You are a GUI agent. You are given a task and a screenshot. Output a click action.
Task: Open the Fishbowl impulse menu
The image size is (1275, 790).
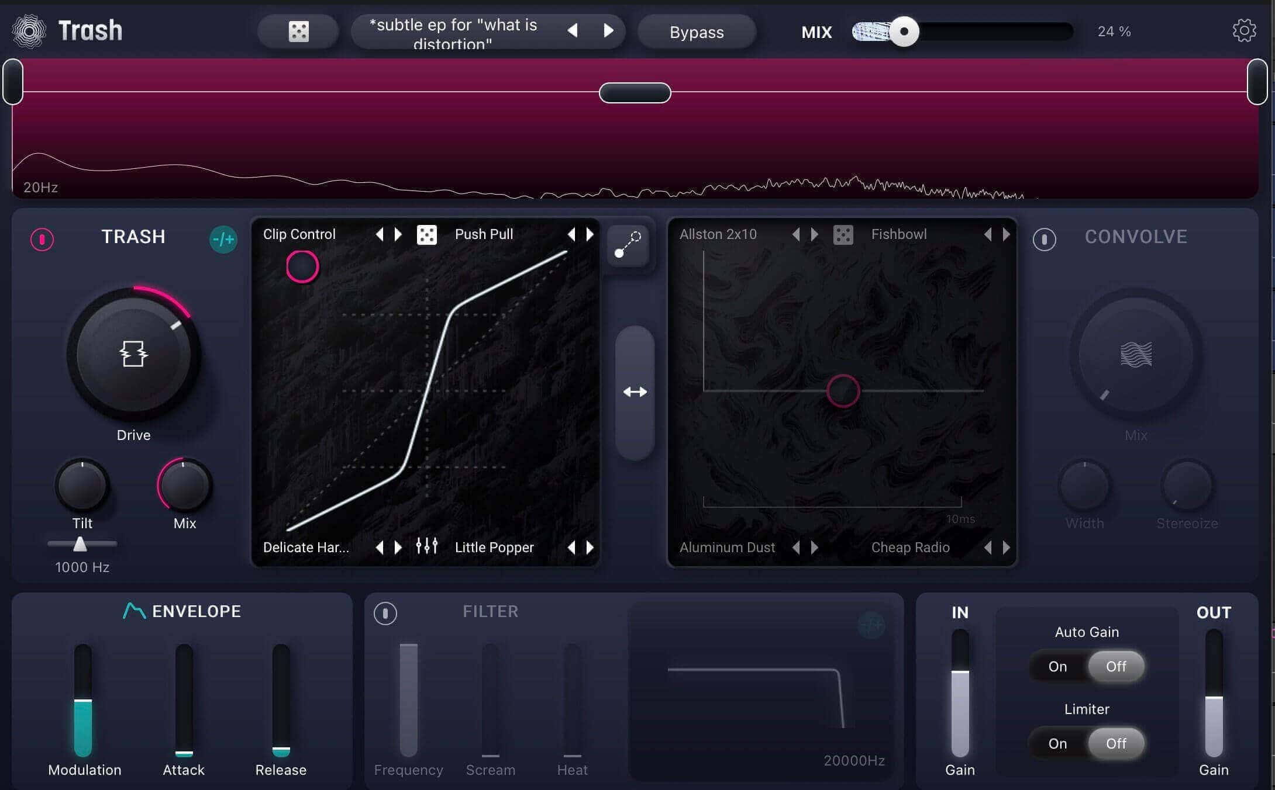click(899, 234)
